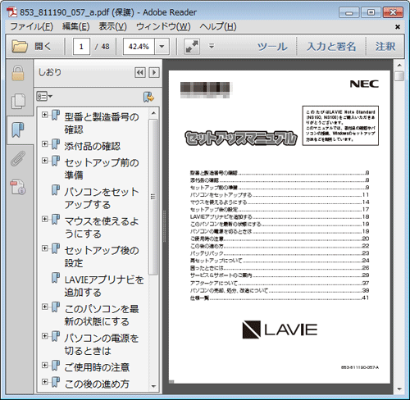
Task: Click bookmark icon beside パソコンをセットアップする
Action: point(56,190)
